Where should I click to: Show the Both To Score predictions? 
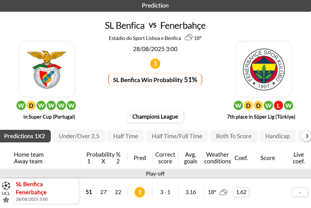point(234,136)
